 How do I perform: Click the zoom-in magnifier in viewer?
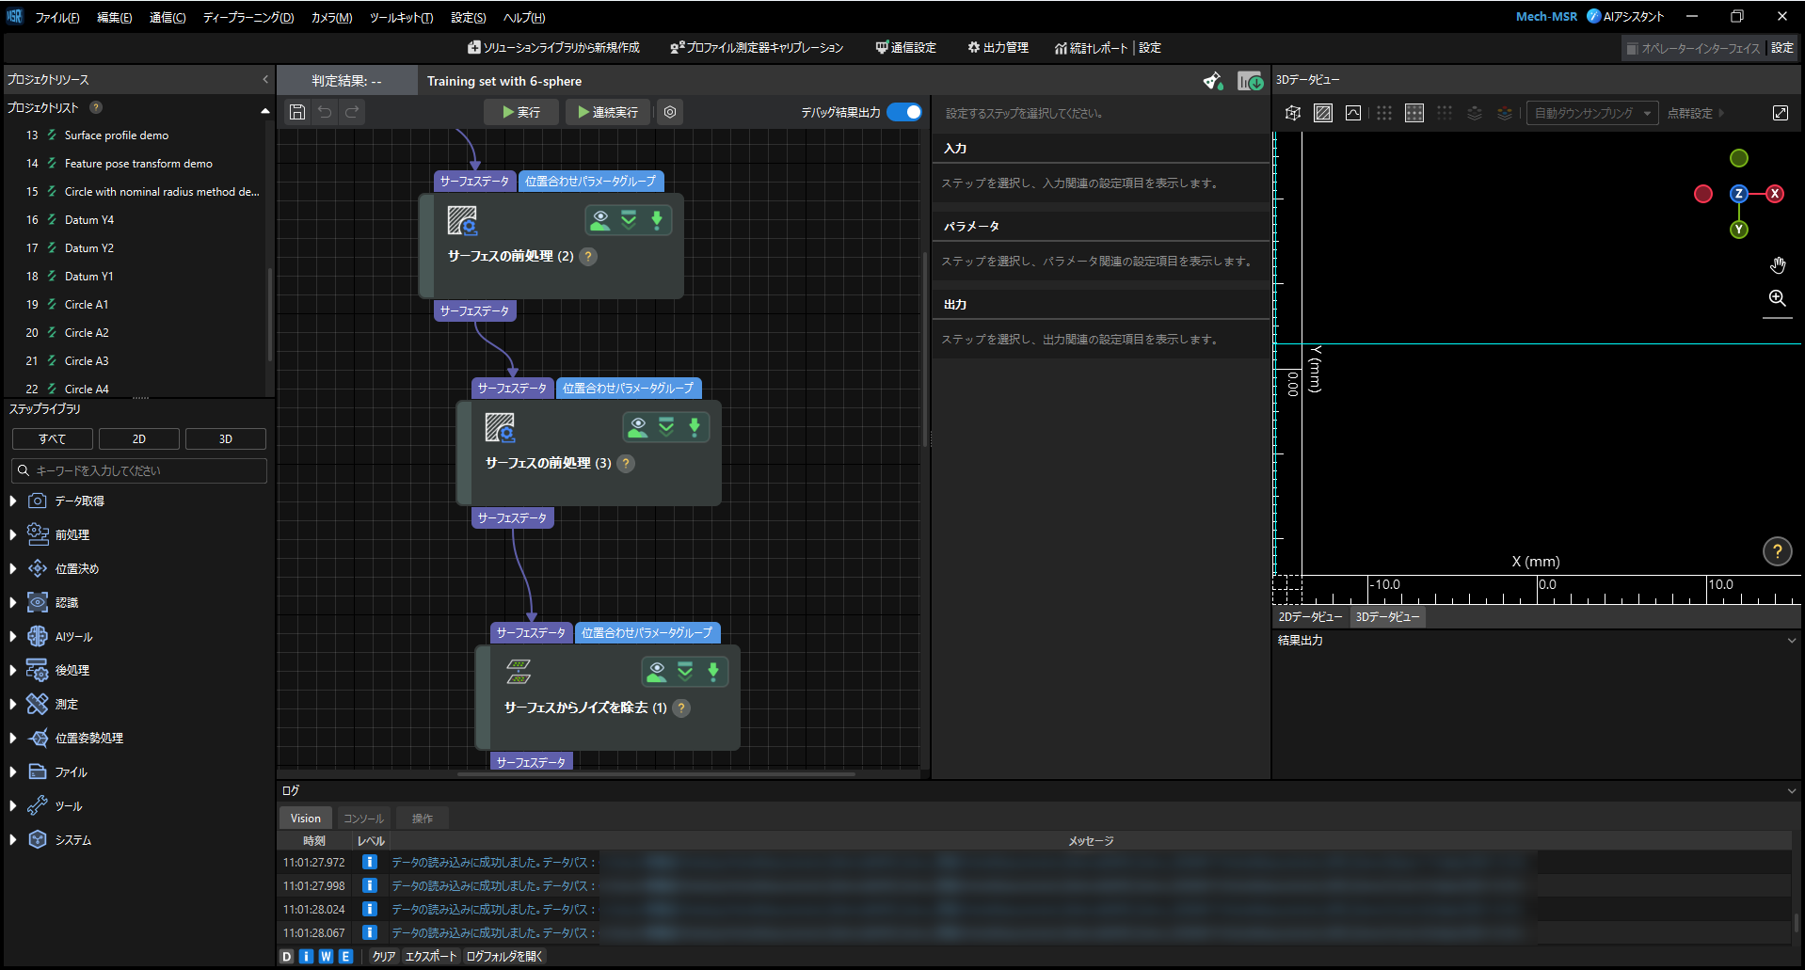click(x=1777, y=298)
